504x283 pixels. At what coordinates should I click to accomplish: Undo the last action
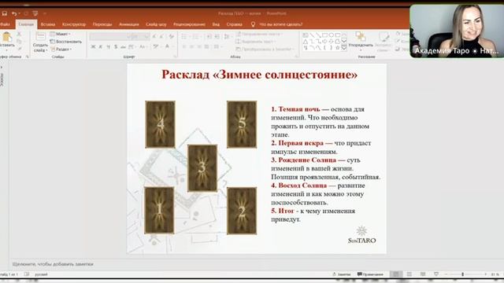point(14,13)
